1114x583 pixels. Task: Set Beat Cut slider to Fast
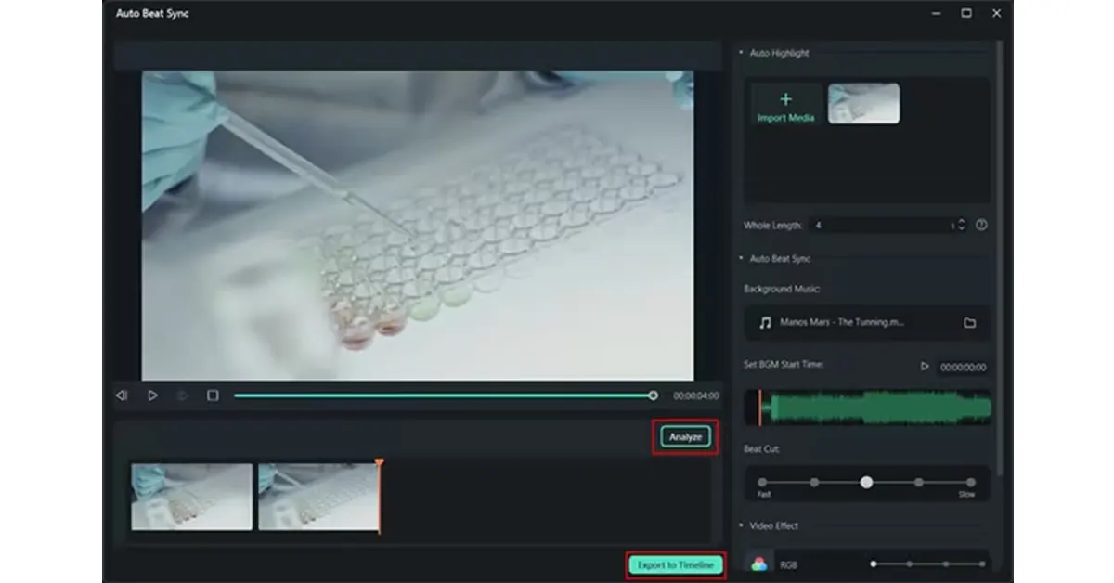[762, 483]
